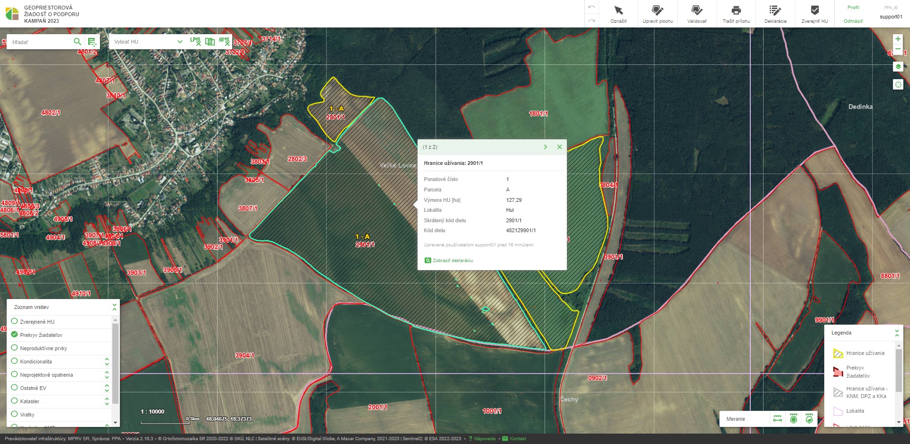Close the Hranice užívania popup
This screenshot has width=910, height=444.
click(559, 147)
